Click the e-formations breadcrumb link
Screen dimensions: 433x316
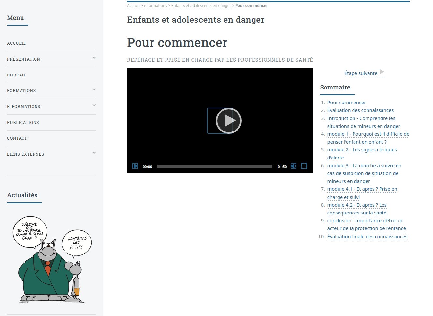(x=155, y=6)
